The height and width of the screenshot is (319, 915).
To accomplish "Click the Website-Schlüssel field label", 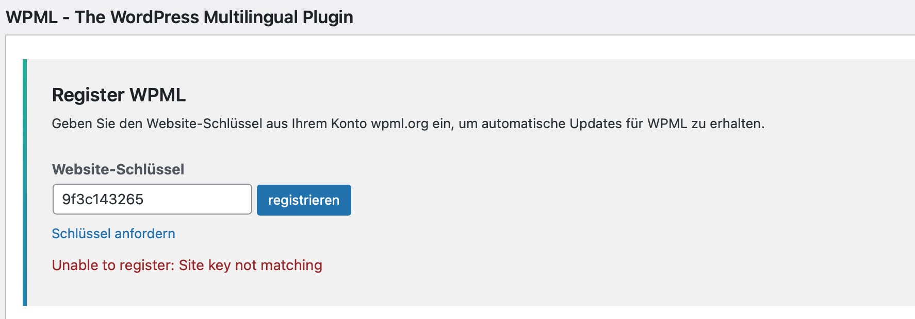I will 118,169.
